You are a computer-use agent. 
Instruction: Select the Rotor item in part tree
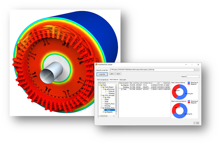pyautogui.click(x=109, y=110)
